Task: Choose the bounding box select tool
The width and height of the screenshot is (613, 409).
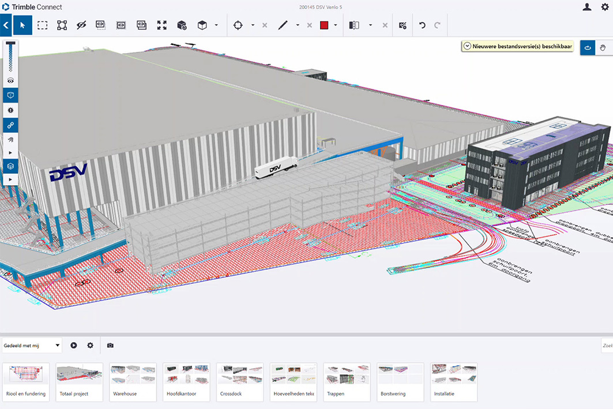Action: [x=62, y=25]
